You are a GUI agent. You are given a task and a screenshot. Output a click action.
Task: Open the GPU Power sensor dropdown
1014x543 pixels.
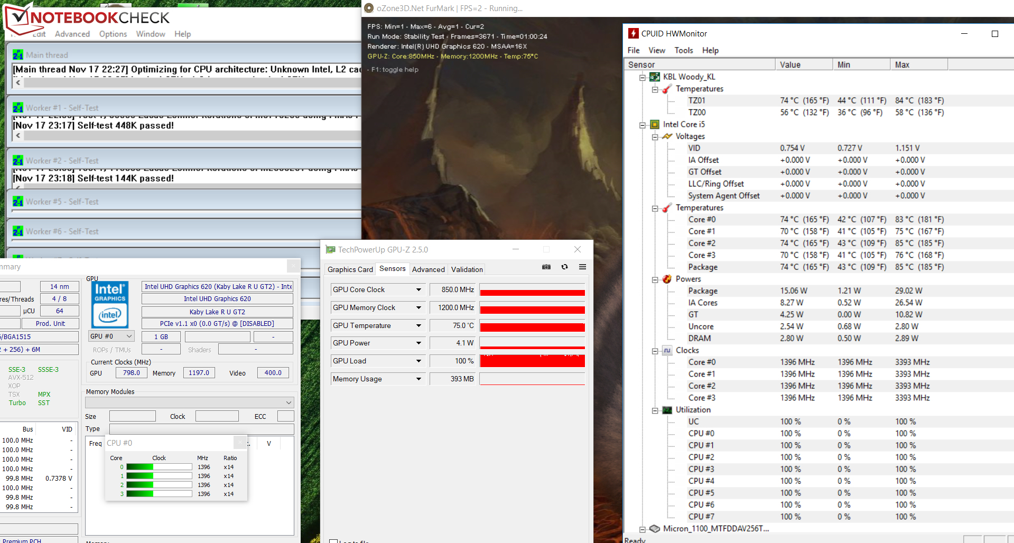pyautogui.click(x=418, y=343)
